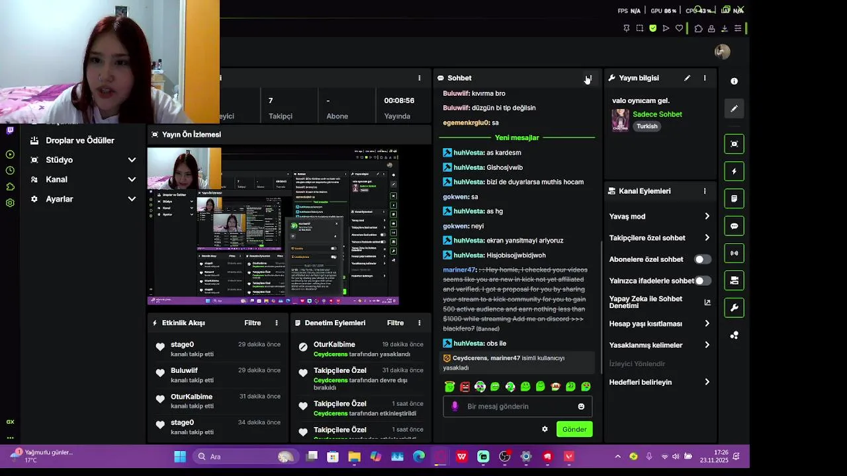Click the Turkish language tag
Viewport: 847px width, 476px height.
(647, 126)
